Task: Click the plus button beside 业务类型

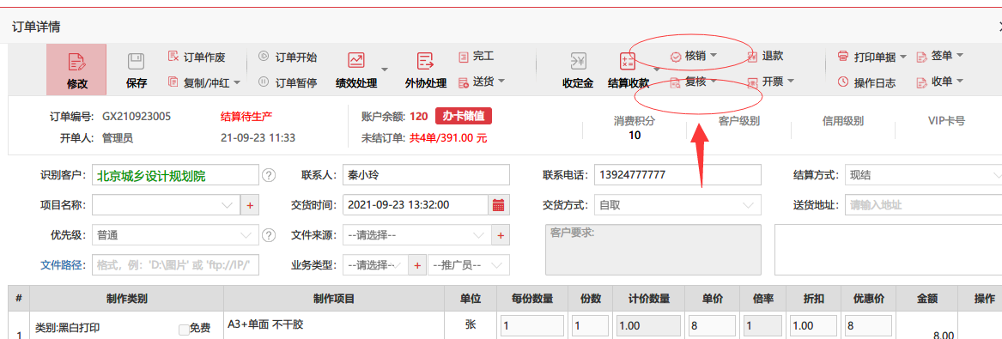Action: (418, 265)
